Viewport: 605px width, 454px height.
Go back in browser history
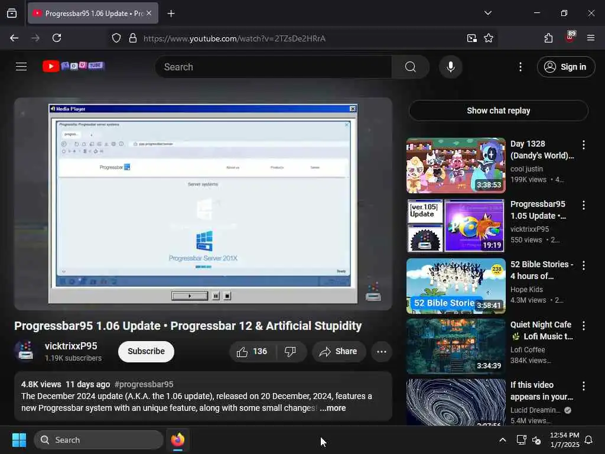[x=14, y=38]
